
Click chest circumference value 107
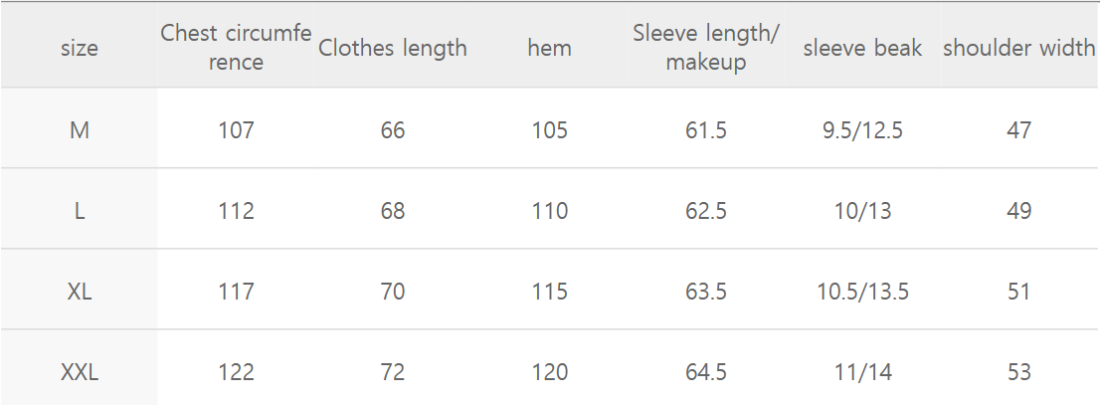pyautogui.click(x=237, y=130)
